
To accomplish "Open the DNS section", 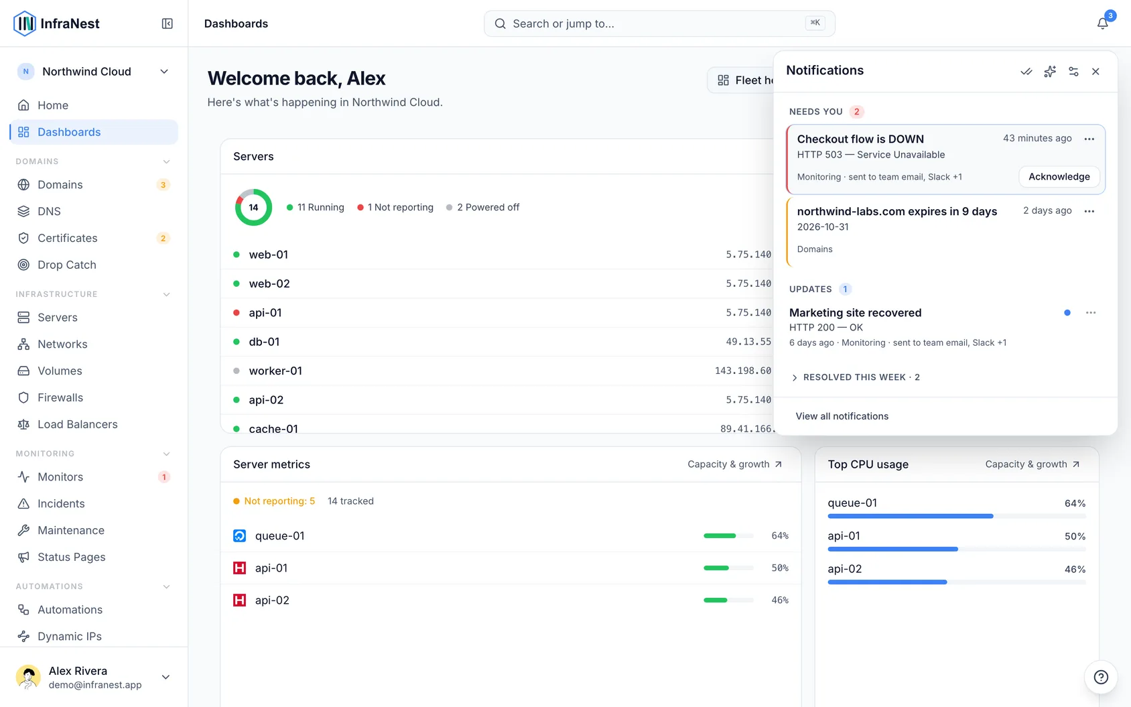I will click(x=94, y=212).
